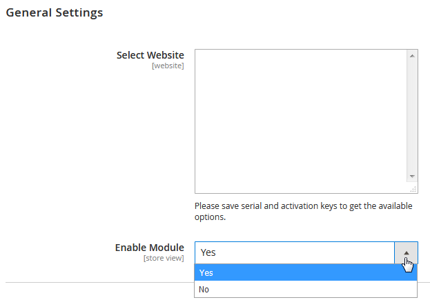Click the scroll-up arrow in Select Website list
The image size is (430, 300).
point(412,55)
